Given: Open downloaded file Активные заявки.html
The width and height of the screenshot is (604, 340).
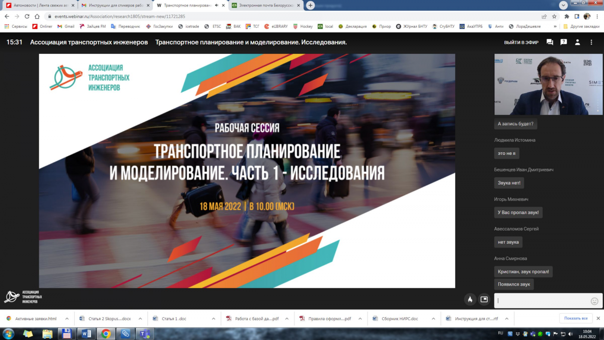Looking at the screenshot, I should point(36,318).
